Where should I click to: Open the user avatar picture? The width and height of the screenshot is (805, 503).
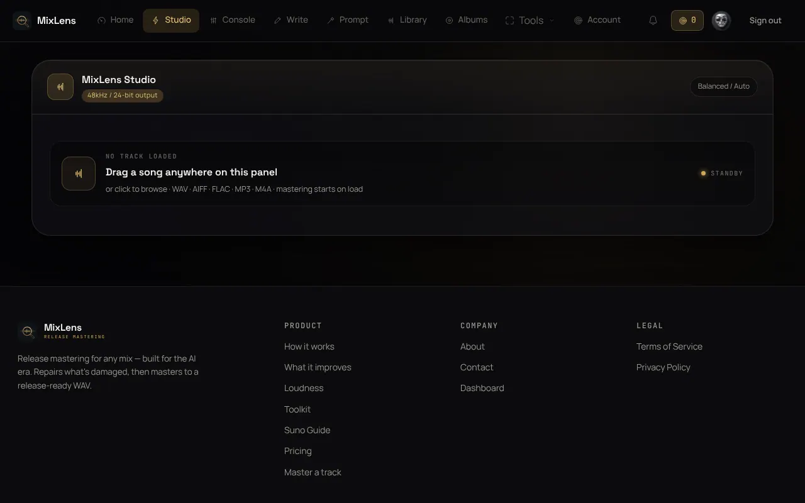tap(721, 21)
